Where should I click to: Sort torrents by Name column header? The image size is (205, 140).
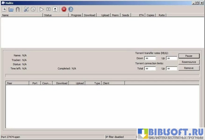[22, 15]
